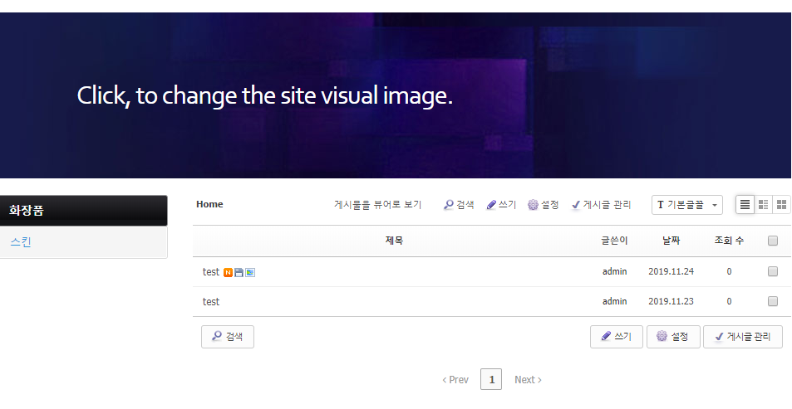Open the test post dated 2019.11.24
The height and width of the screenshot is (409, 792).
(x=210, y=272)
